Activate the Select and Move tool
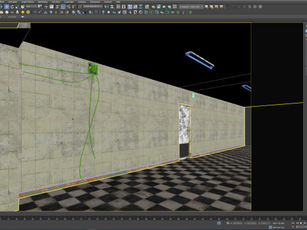307x230 pixels. pyautogui.click(x=7, y=7)
